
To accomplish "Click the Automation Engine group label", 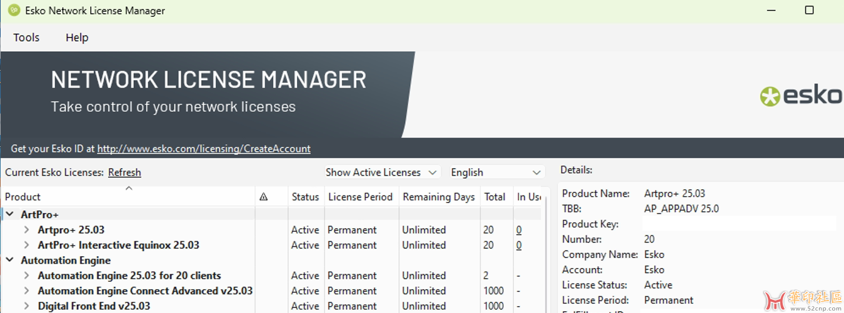I will [x=66, y=261].
